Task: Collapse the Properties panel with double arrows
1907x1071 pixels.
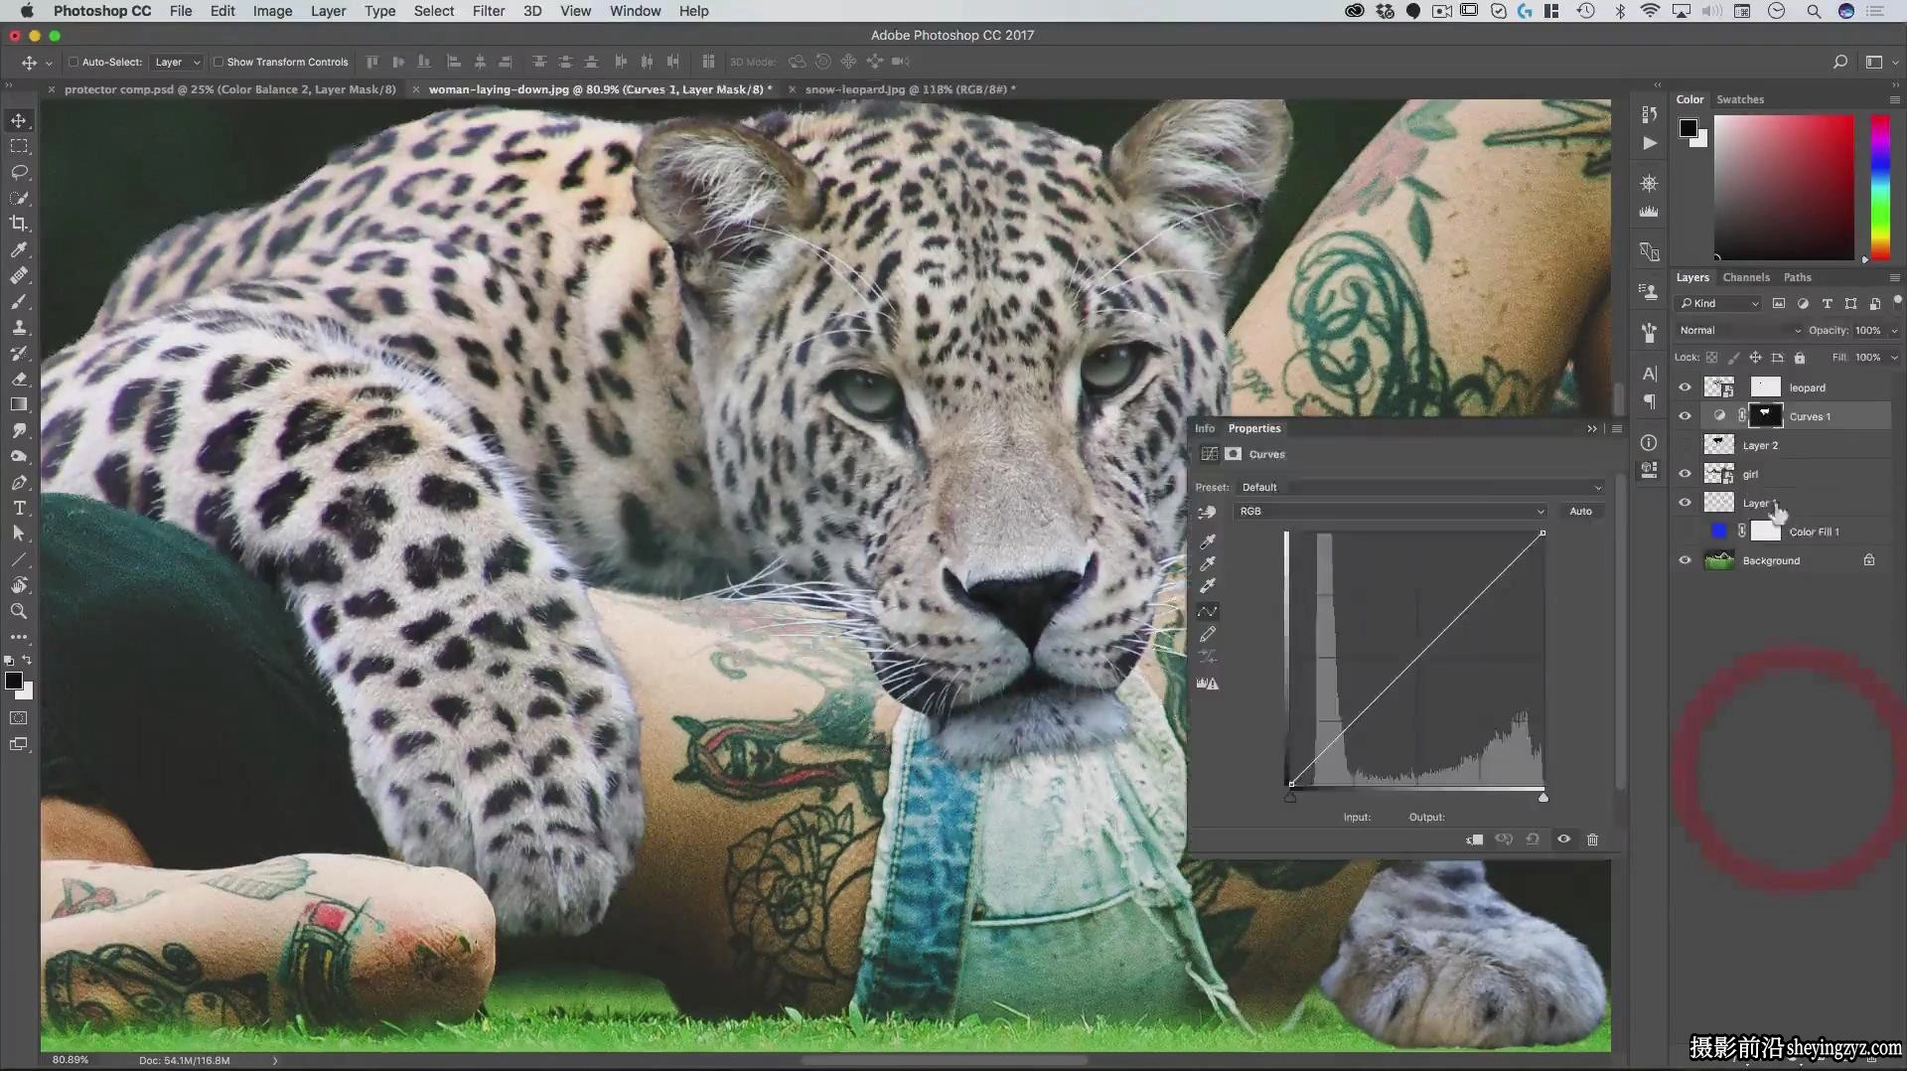Action: click(1592, 428)
